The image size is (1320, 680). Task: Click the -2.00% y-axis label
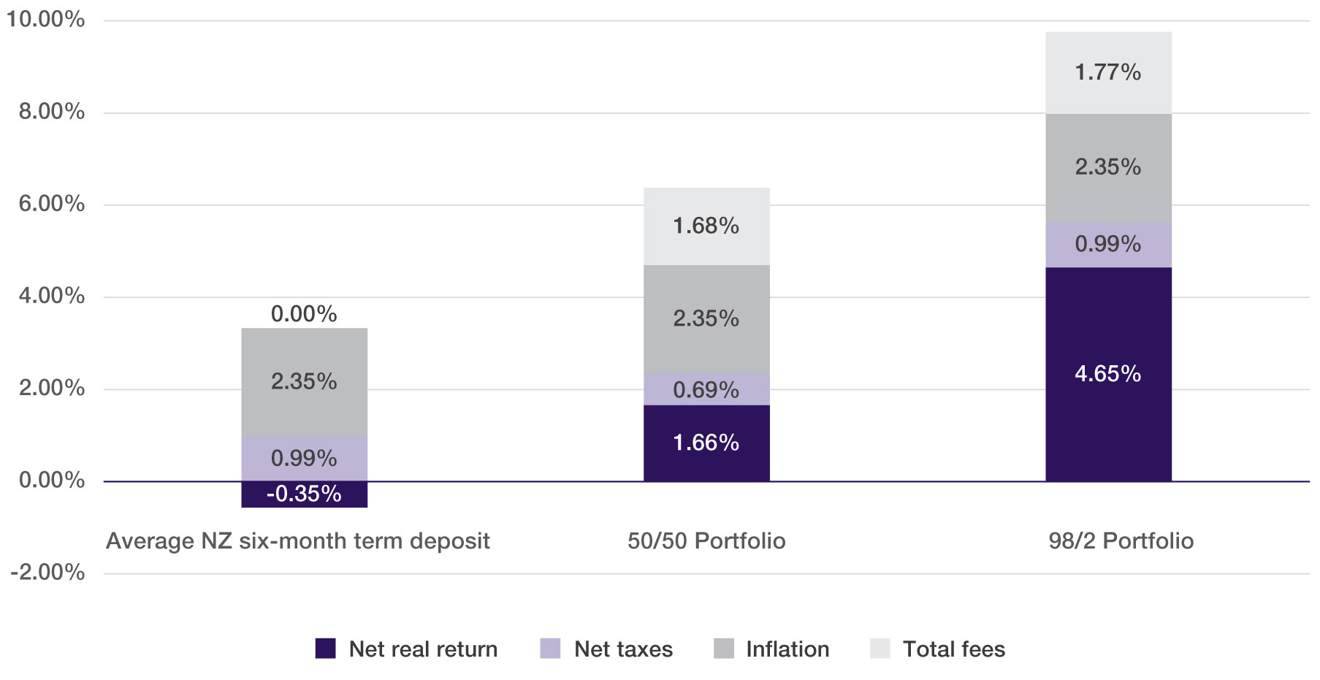click(47, 572)
